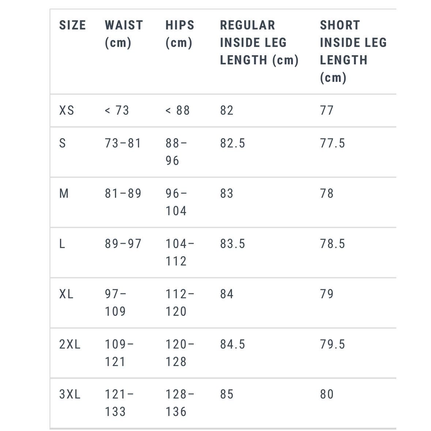Click the 104–112 hips measurement cell

tap(179, 252)
